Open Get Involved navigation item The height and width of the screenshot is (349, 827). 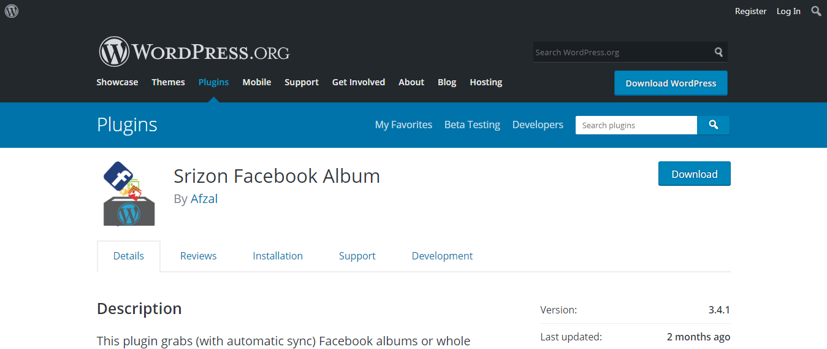[x=359, y=82]
